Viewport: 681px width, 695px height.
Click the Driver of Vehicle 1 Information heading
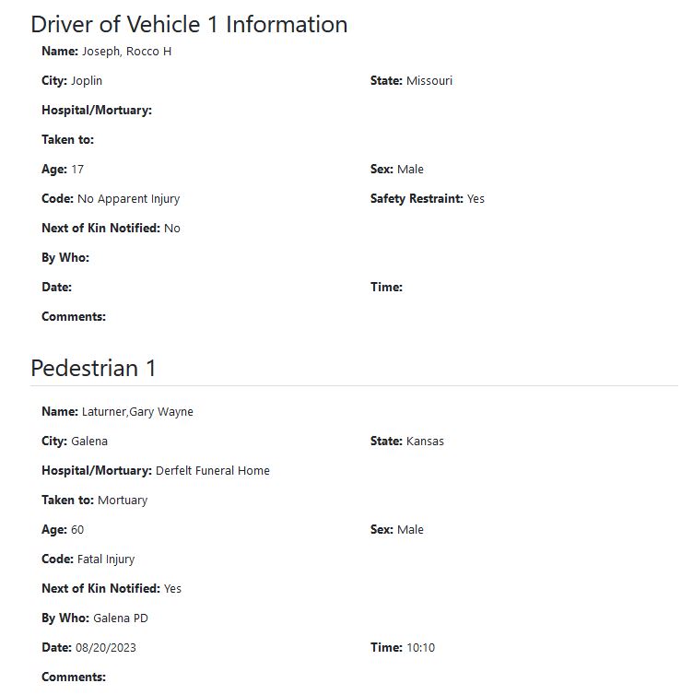189,25
